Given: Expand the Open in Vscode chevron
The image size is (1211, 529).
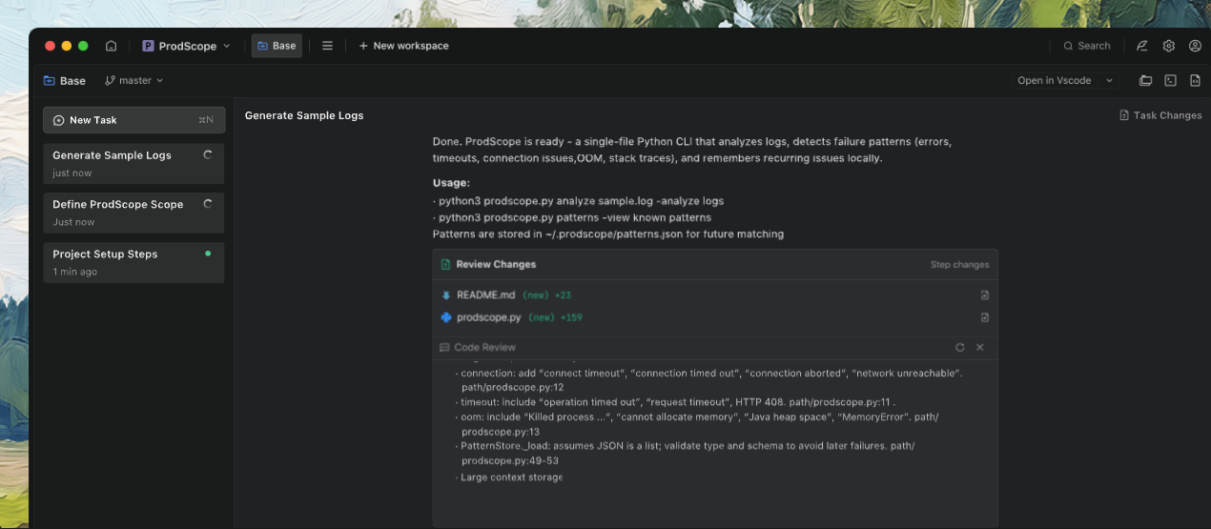Looking at the screenshot, I should [x=1109, y=81].
